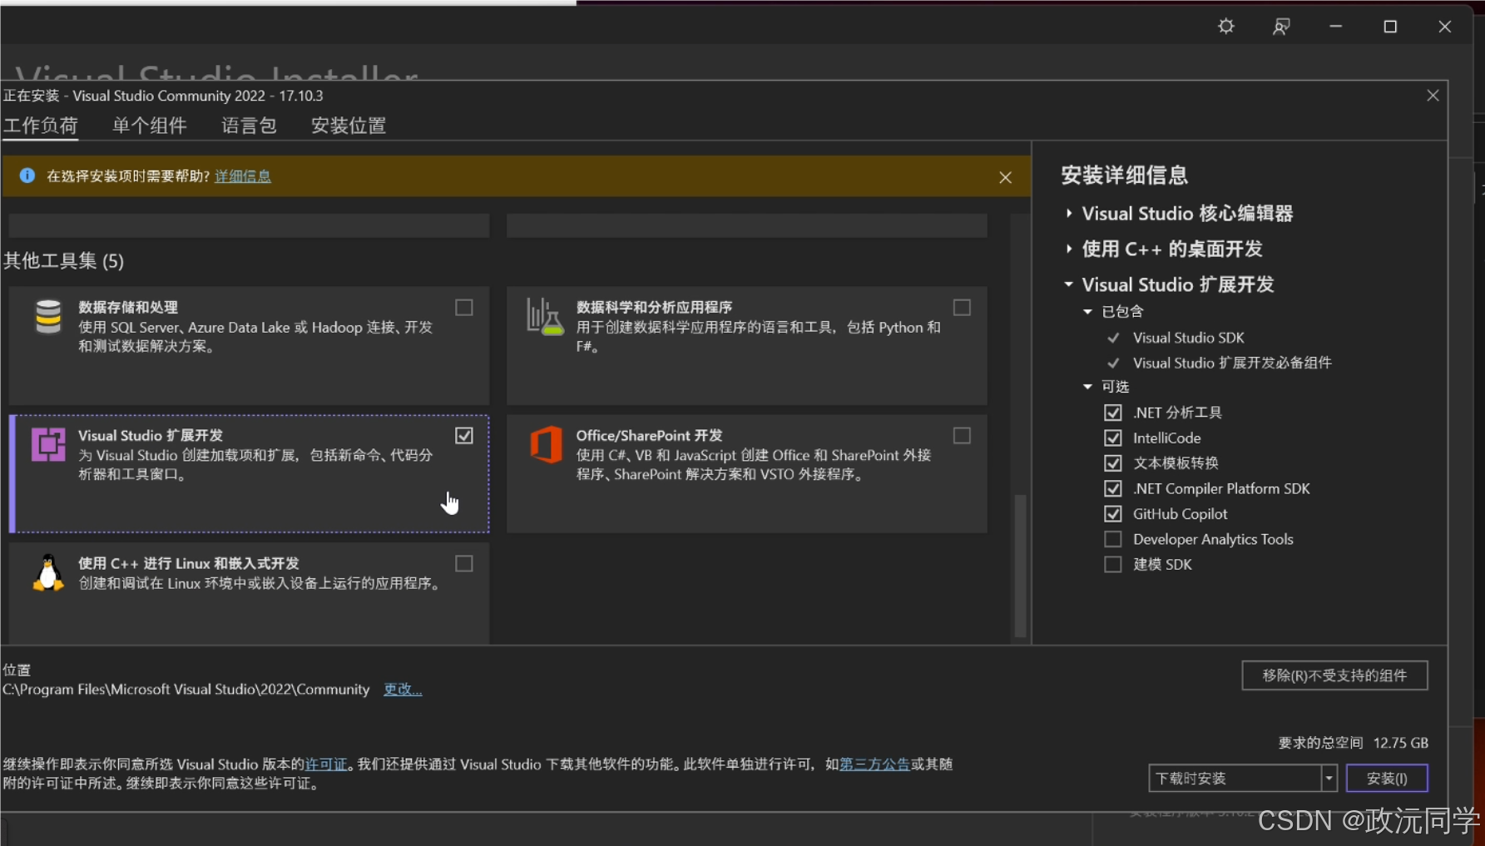Expand 使用 C++ 的桌面开发 section
Viewport: 1485px width, 846px height.
coord(1069,249)
